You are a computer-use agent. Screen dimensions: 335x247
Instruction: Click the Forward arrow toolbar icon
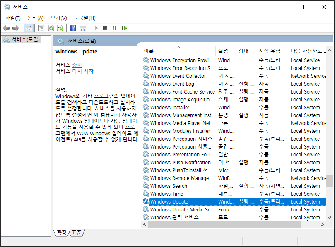coord(16,28)
